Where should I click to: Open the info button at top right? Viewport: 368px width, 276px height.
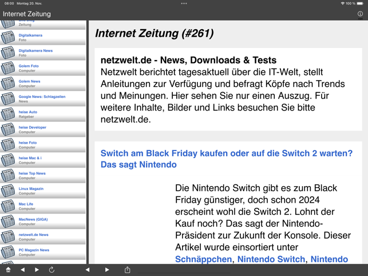[360, 14]
